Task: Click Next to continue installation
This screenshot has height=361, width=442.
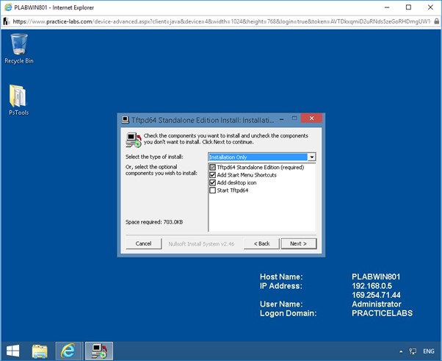Action: point(299,243)
